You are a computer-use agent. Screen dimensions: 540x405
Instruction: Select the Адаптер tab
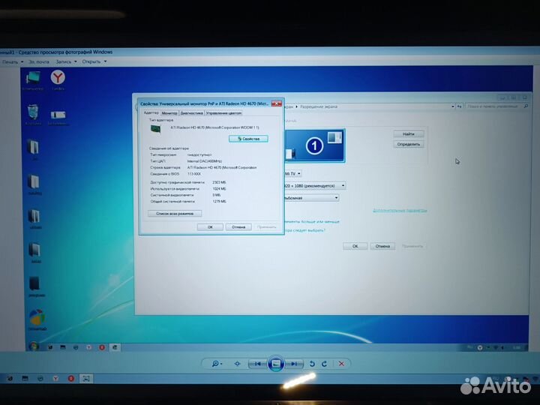point(151,112)
